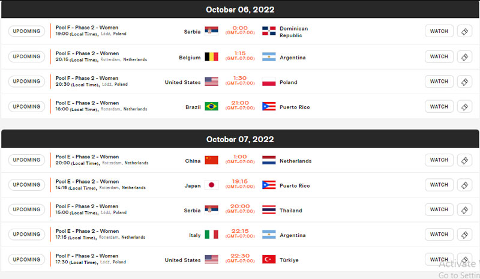The width and height of the screenshot is (480, 279).
Task: Watch China vs Netherlands match
Action: tap(439, 160)
